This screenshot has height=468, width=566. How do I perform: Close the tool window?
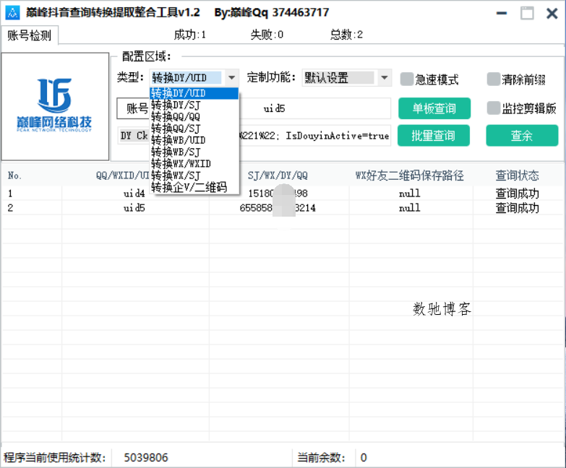[552, 13]
